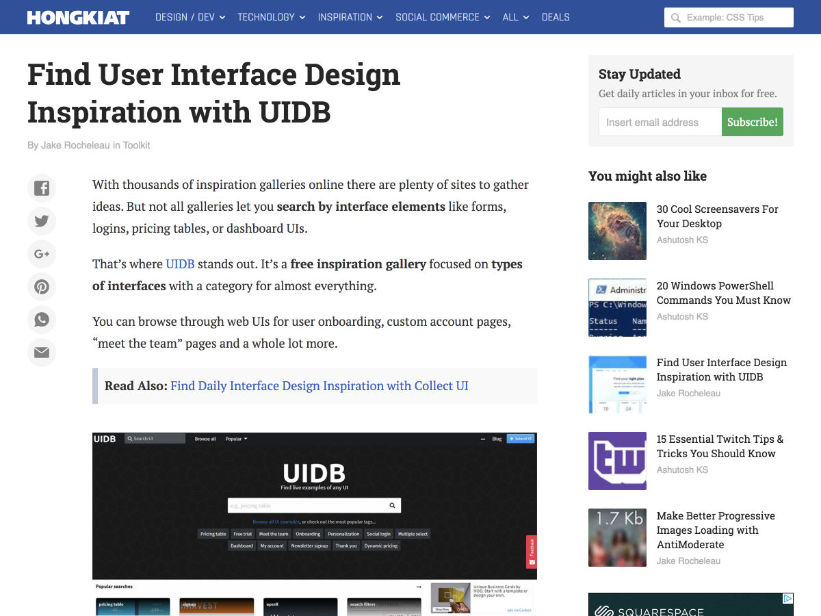Focus the Insert email address field
The height and width of the screenshot is (616, 821).
(660, 122)
